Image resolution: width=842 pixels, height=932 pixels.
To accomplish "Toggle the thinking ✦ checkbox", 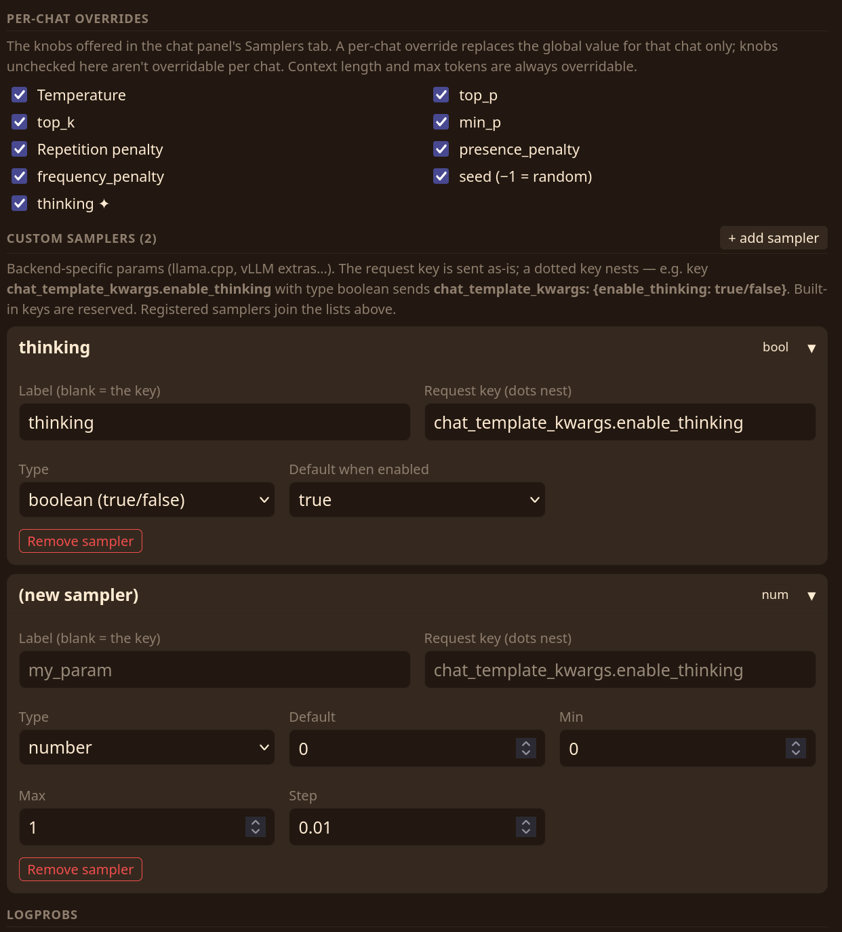I will coord(20,203).
